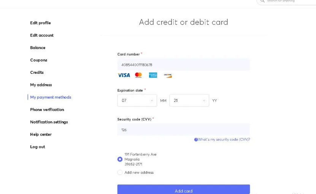316x194 pixels.
Task: Expand the month chevron showing 07
Action: 152,100
